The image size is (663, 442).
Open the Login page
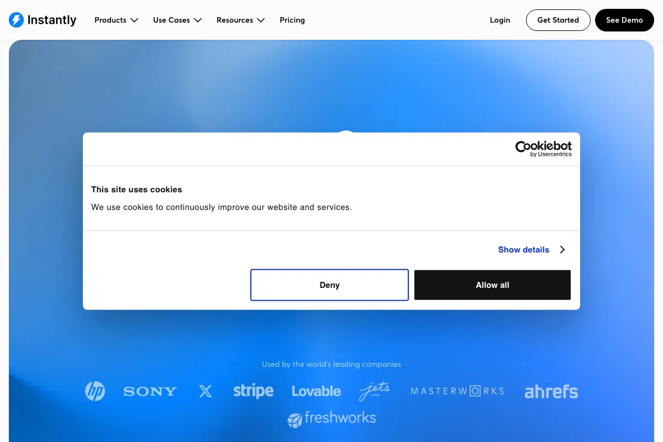(499, 20)
